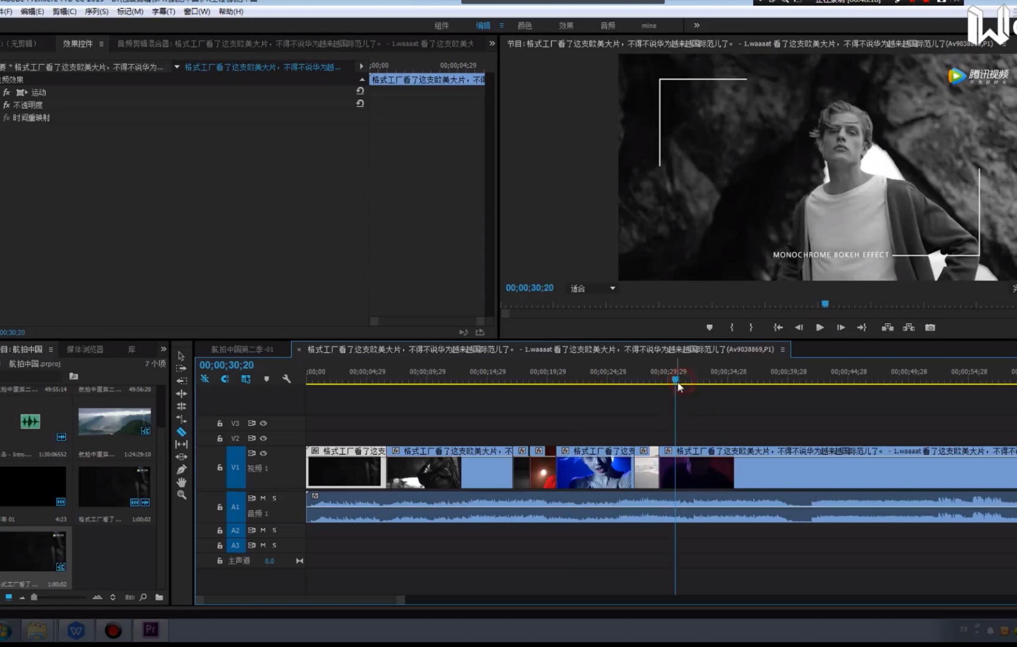Pick the Hand tool
Screen dimensions: 1017x647
pos(181,482)
